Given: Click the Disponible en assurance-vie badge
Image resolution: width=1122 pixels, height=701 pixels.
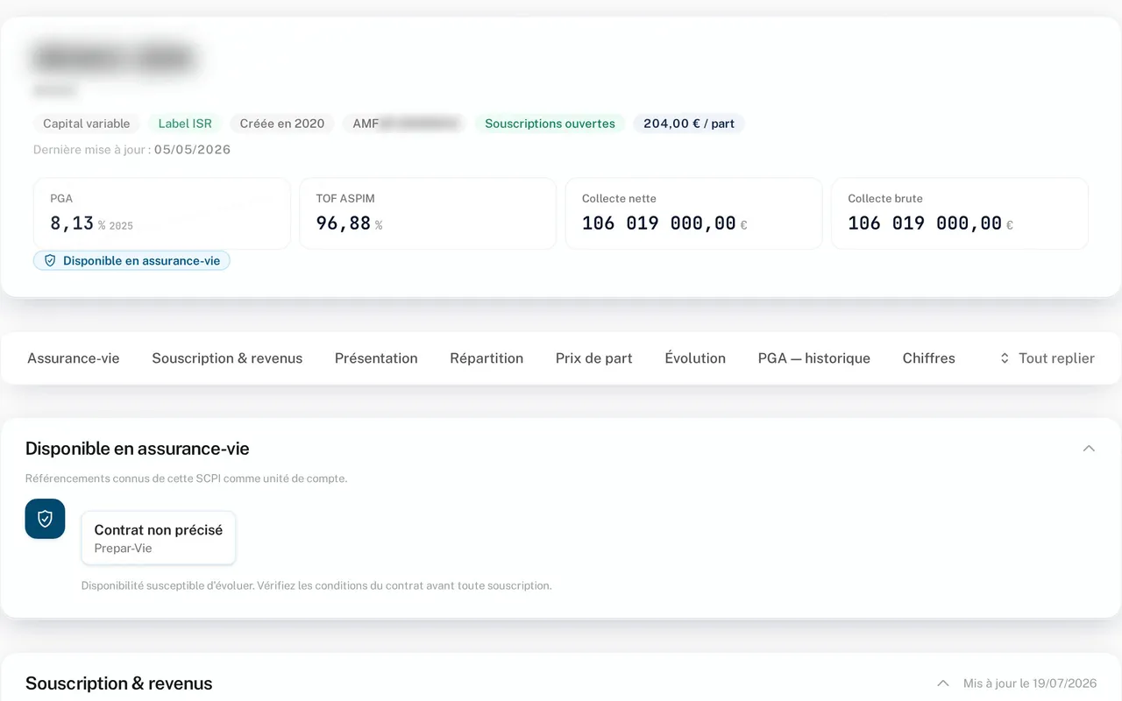Looking at the screenshot, I should click(131, 261).
